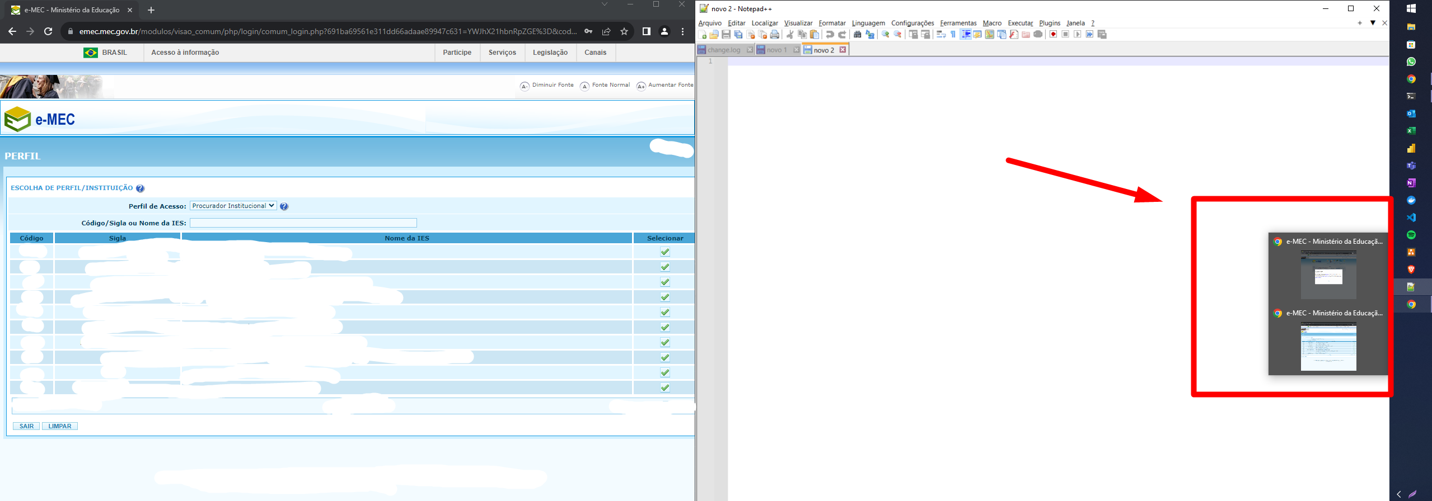Click Diminuir Fonte control

point(547,85)
